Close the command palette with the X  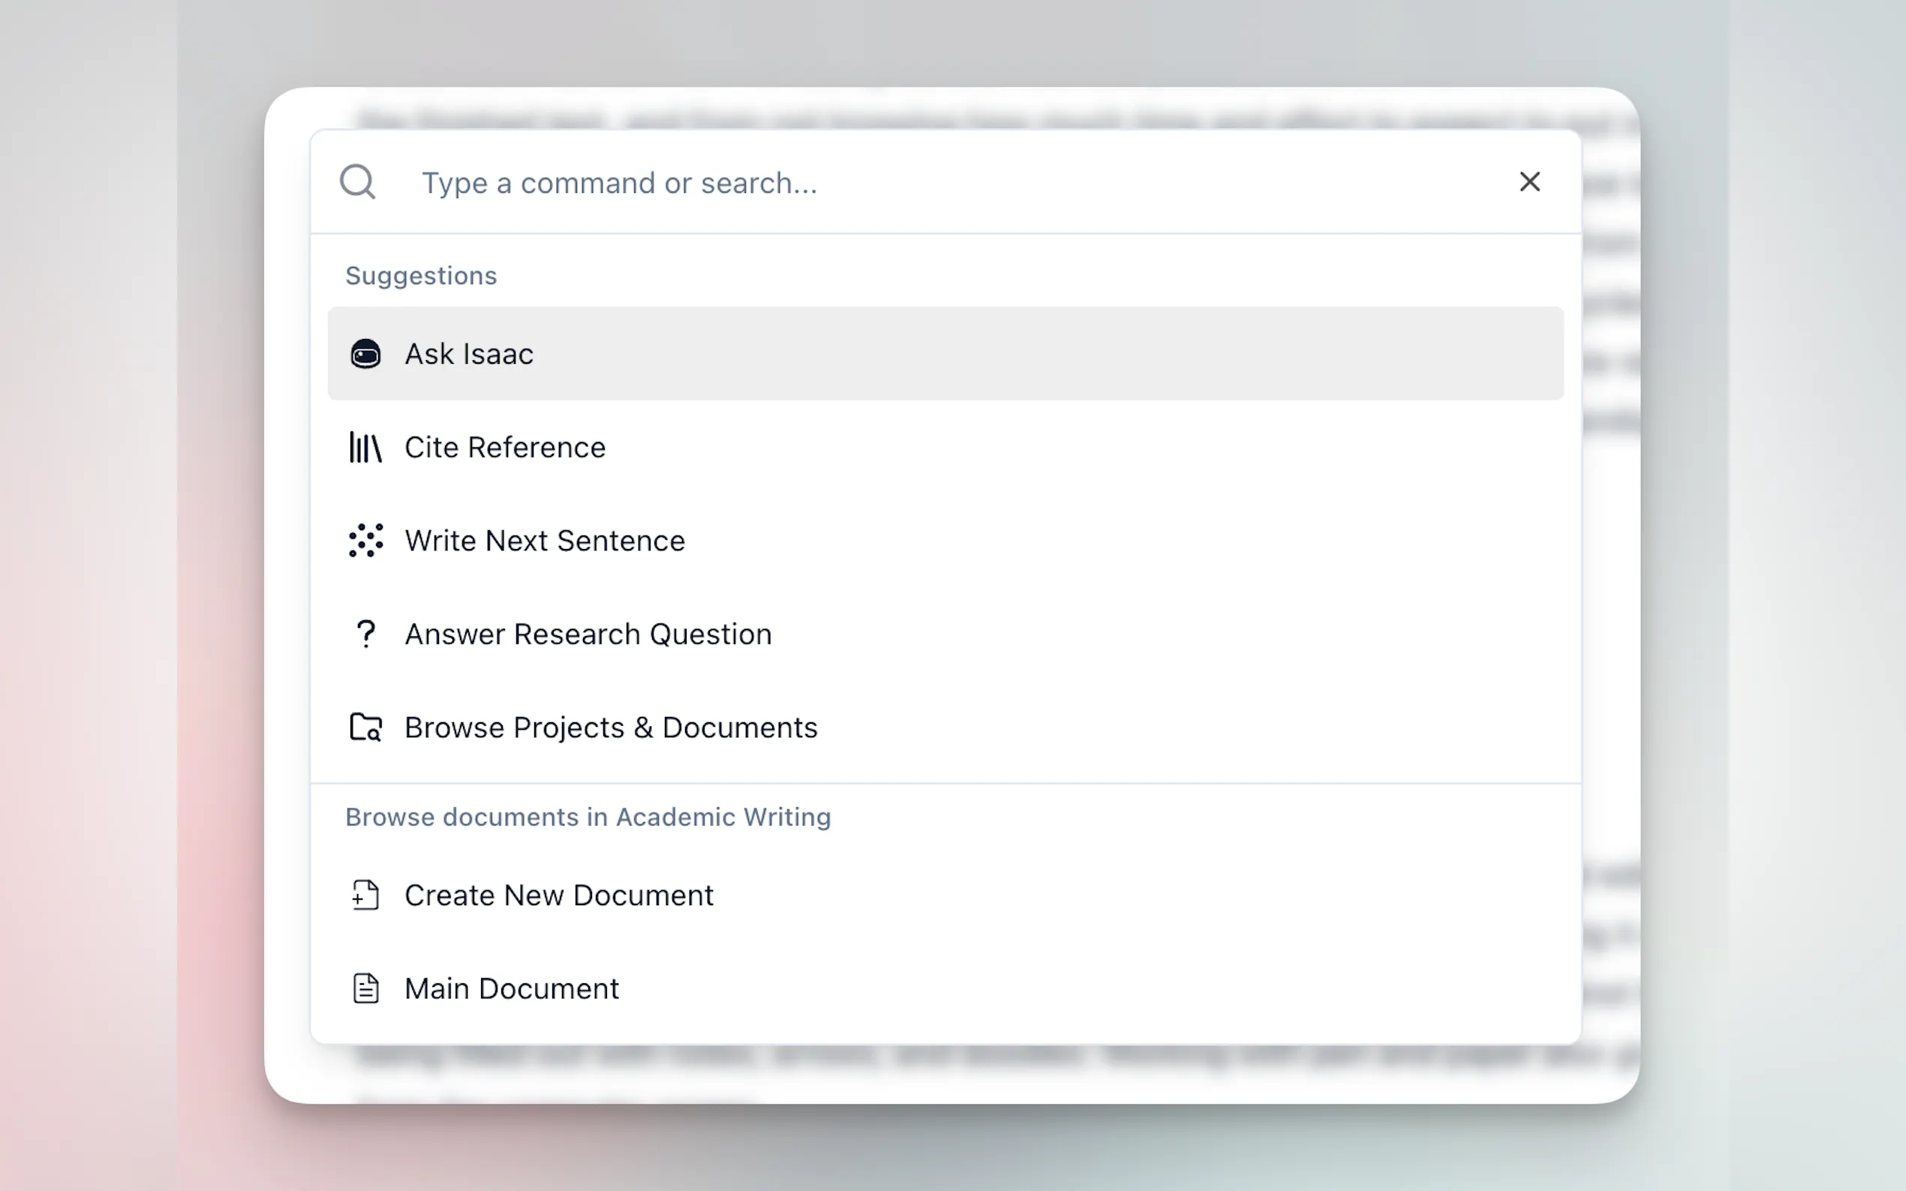point(1529,182)
